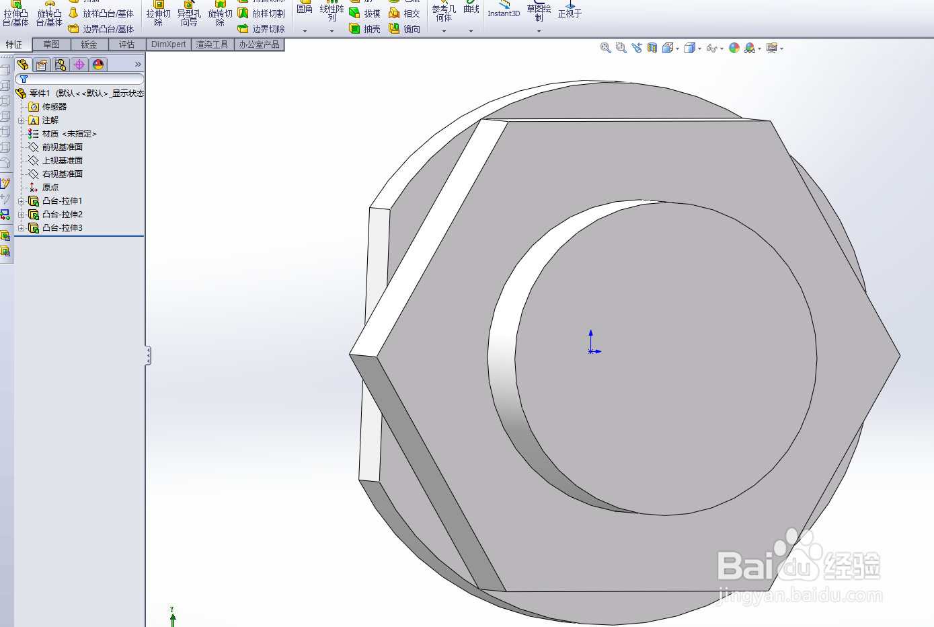Click the Zoom to Area icon
Image resolution: width=934 pixels, height=627 pixels.
621,48
